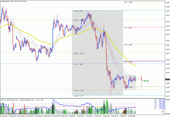Click the 1 Sep 16:00 time axis label
This screenshot has height=117, width=170.
tap(106, 116)
